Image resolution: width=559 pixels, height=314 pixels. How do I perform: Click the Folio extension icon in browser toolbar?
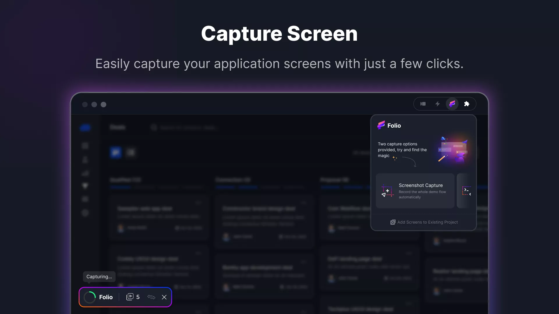coord(452,104)
